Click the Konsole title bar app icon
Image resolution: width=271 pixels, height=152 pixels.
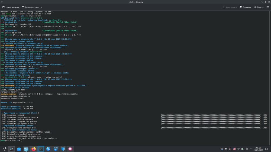click(2, 2)
